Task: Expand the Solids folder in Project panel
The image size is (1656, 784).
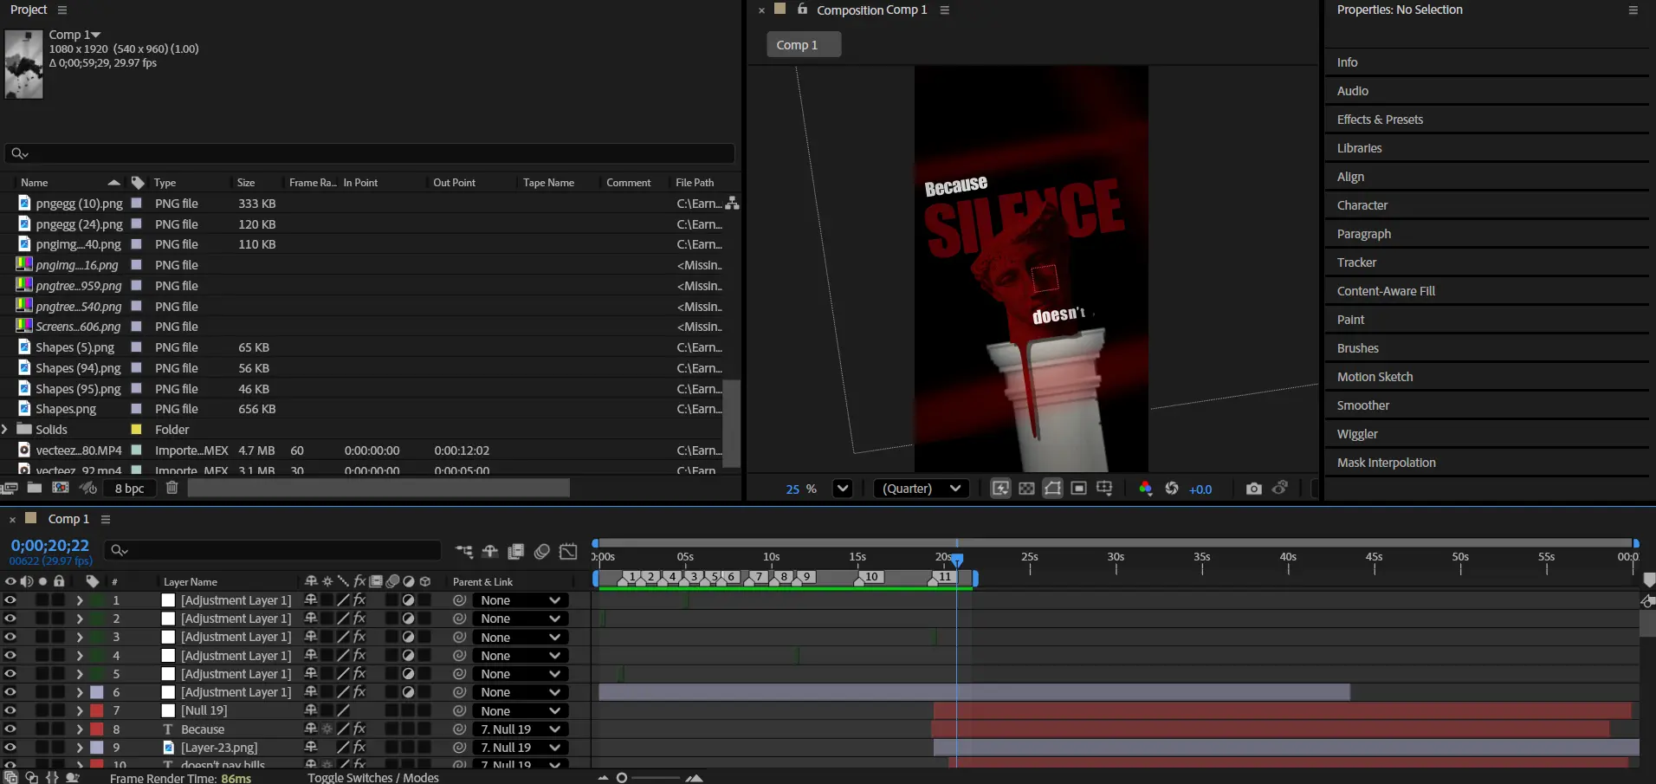Action: point(6,430)
